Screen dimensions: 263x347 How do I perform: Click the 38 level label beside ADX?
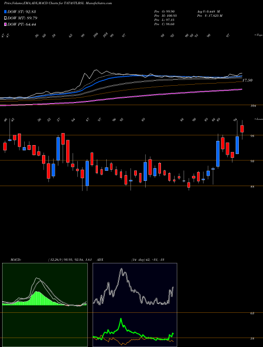coord(252,339)
